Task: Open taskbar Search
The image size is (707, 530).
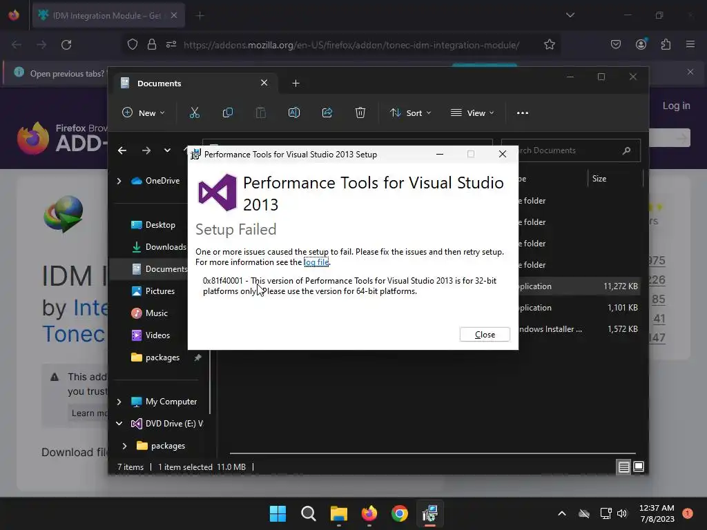Action: 309,513
